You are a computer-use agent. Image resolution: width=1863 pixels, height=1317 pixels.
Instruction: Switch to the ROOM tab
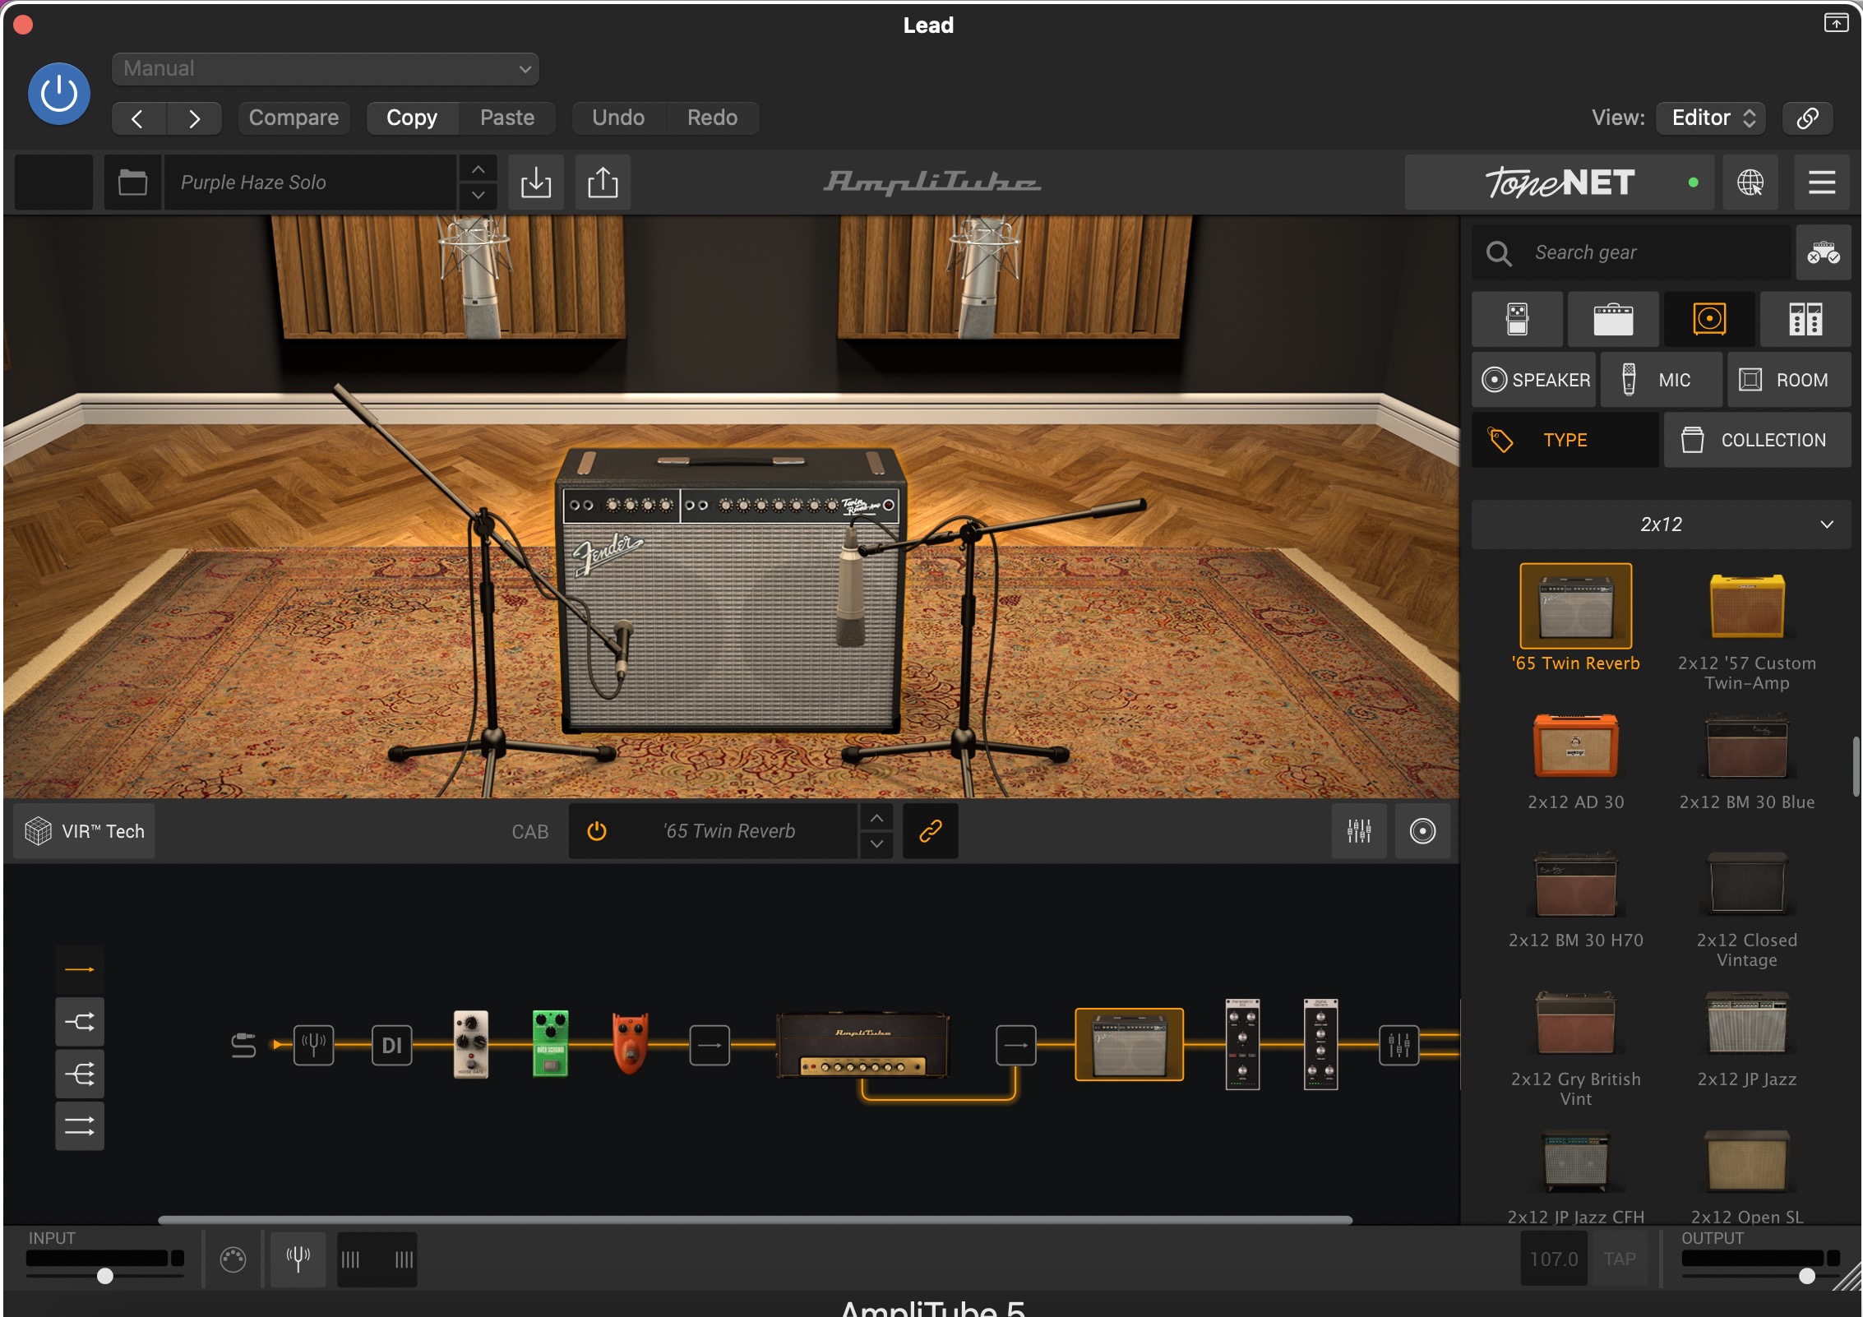pos(1789,380)
